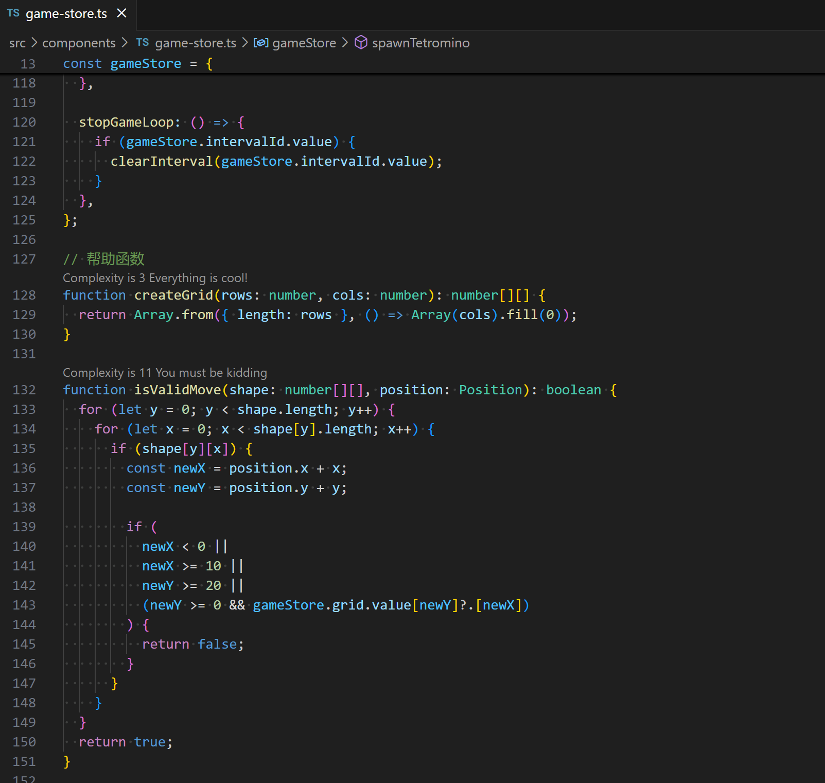Click the 'Complexity is 11 You must be kidding' lens
The image size is (825, 783).
165,373
